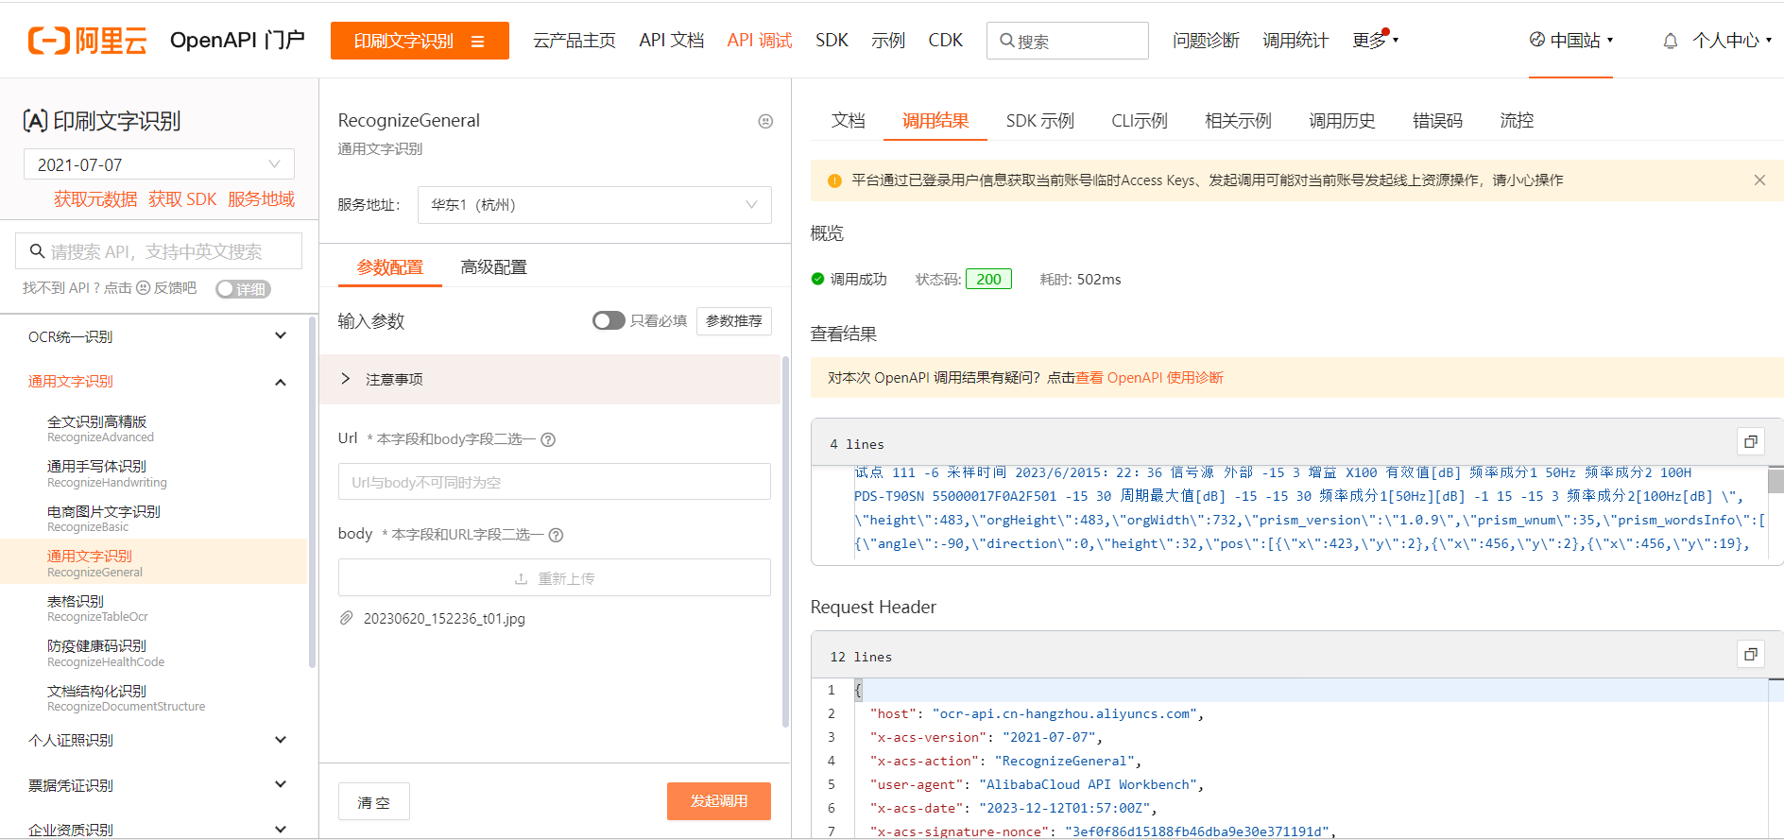Open the 高级配置 tab
The image size is (1784, 840).
[x=493, y=267]
